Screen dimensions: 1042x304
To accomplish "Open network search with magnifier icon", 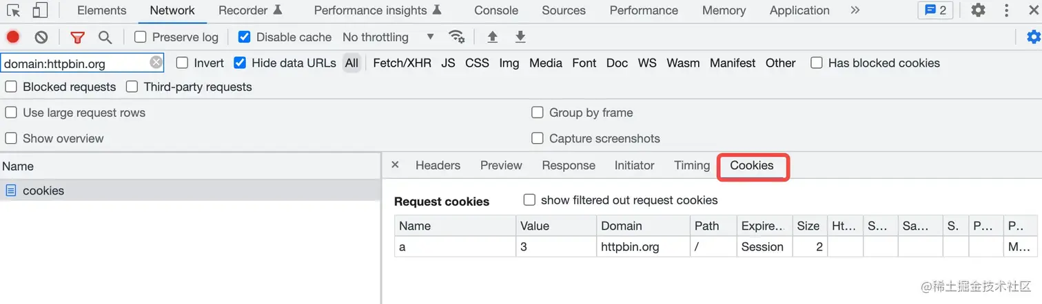I will tap(105, 37).
